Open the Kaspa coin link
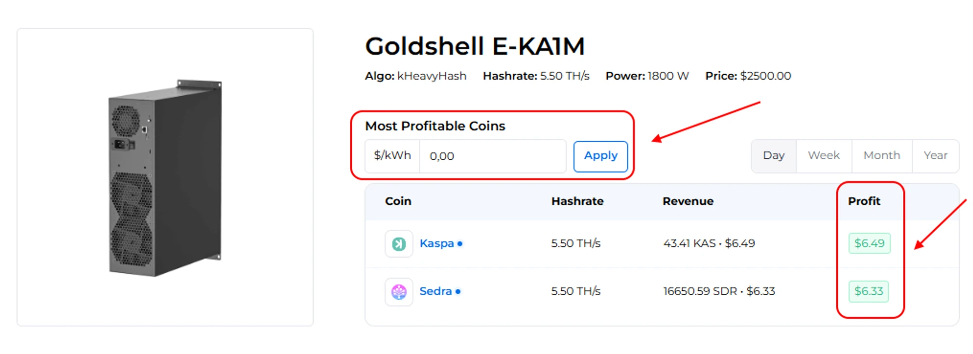Viewport: 973px width, 354px height. [x=436, y=243]
